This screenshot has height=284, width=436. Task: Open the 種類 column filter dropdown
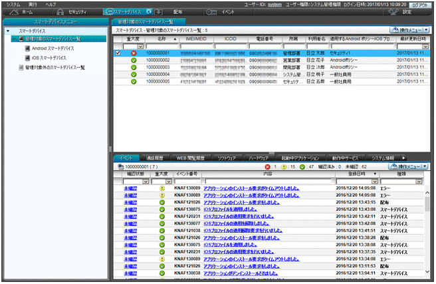click(418, 181)
